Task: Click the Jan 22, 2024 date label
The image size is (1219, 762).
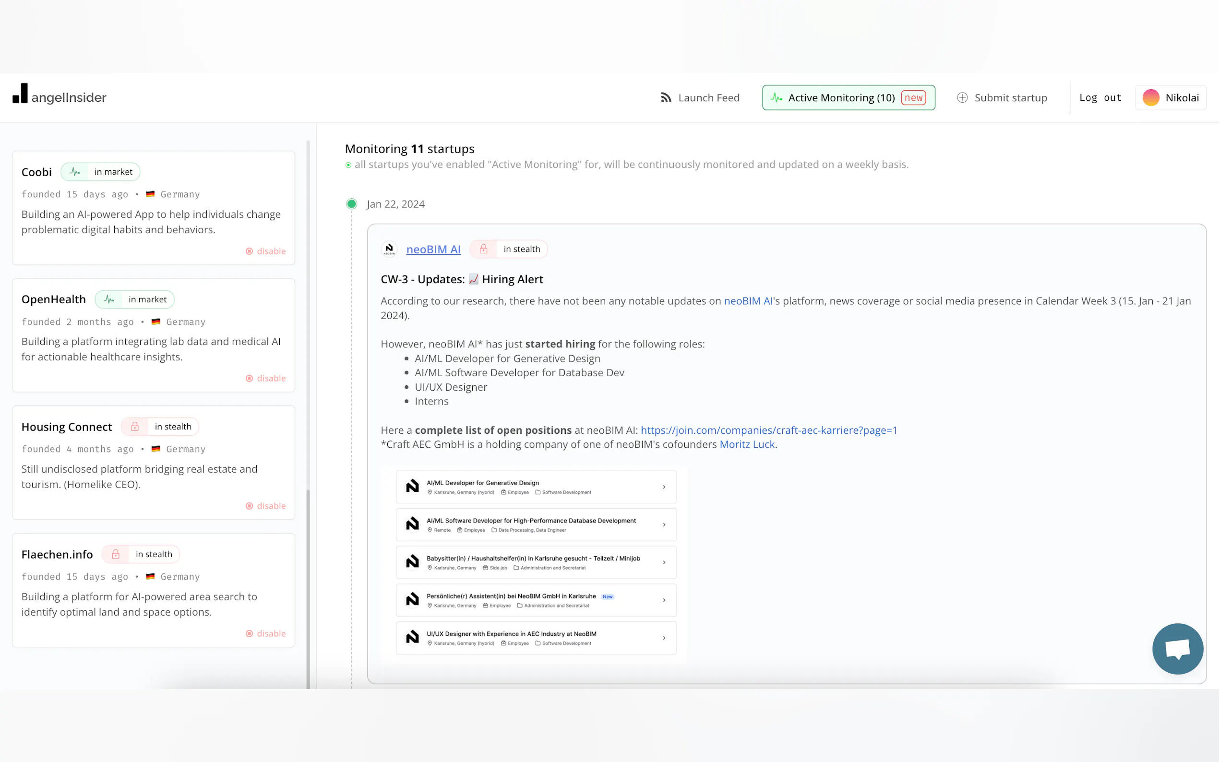Action: [395, 204]
